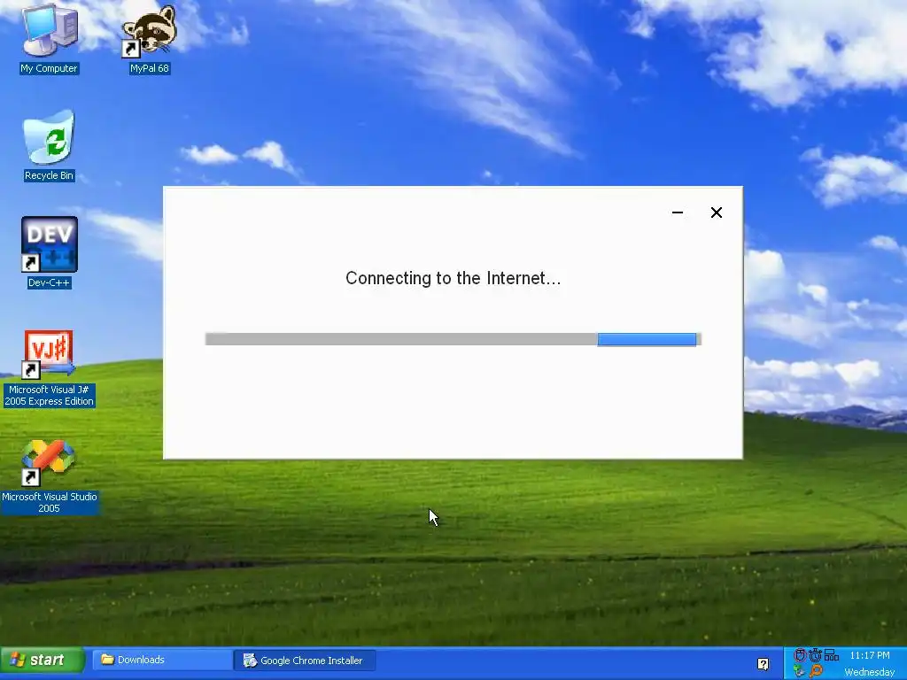Click the 'Connecting to the Internet...' text

pyautogui.click(x=453, y=278)
